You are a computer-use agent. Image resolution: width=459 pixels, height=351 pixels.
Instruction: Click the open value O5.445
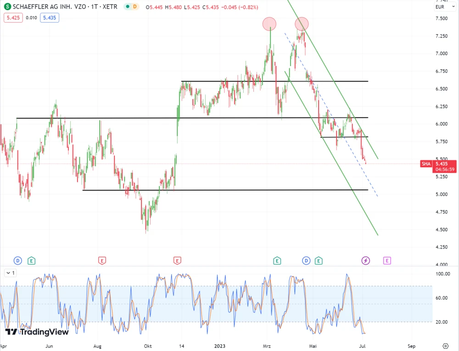pos(154,7)
